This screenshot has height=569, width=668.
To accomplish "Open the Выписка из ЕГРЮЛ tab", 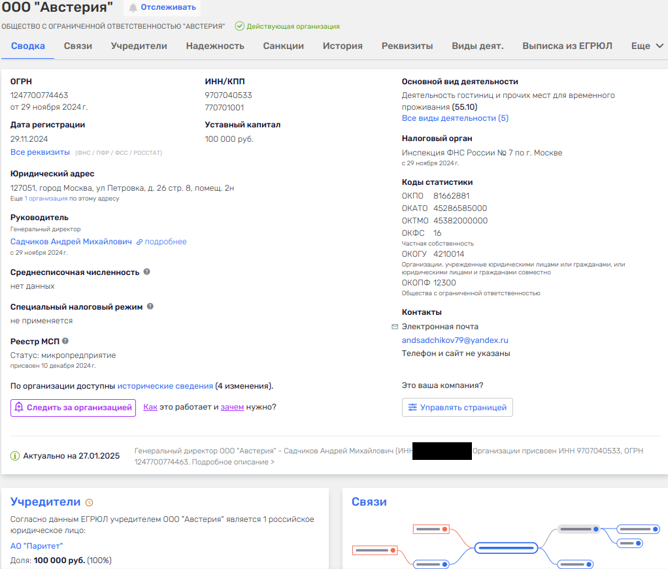I will click(x=567, y=46).
